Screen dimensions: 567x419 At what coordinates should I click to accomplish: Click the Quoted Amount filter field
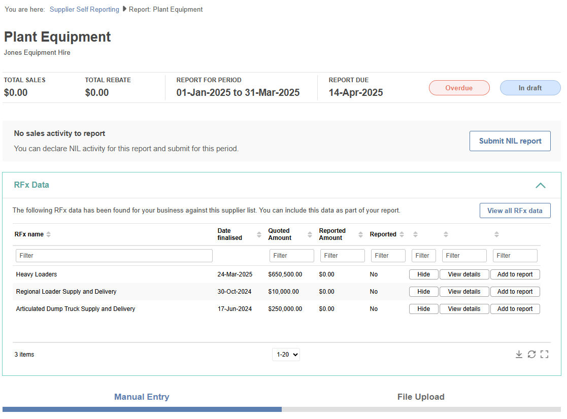291,256
